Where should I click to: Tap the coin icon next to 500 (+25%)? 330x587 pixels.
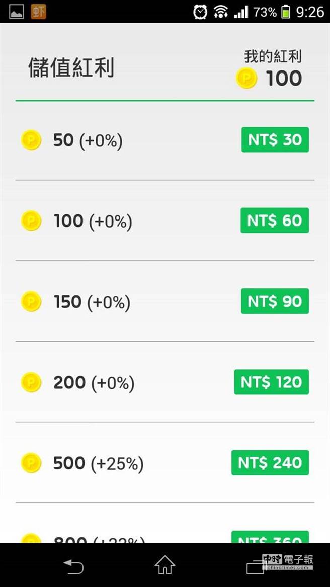pos(31,463)
